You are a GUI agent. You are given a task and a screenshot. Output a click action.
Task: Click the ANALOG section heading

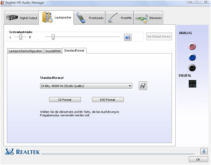click(x=185, y=33)
